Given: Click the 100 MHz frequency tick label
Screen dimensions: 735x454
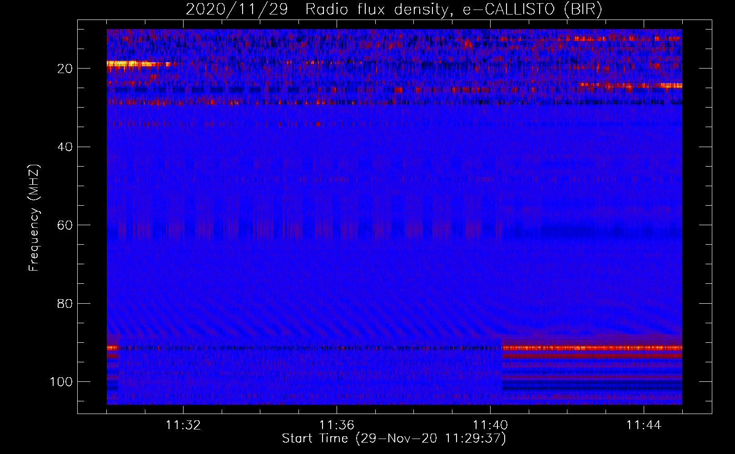Looking at the screenshot, I should click(x=61, y=382).
